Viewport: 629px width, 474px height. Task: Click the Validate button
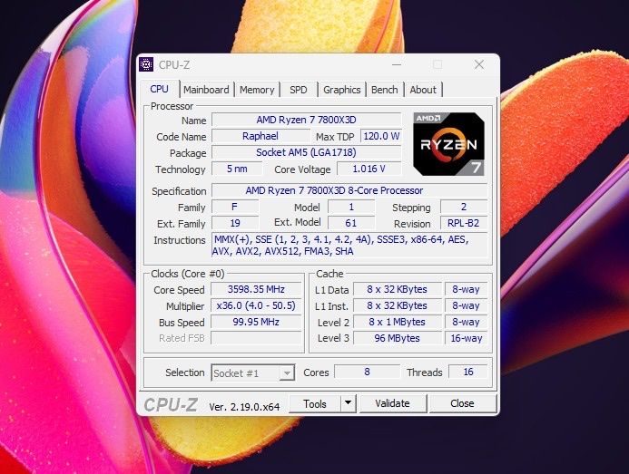[x=392, y=403]
